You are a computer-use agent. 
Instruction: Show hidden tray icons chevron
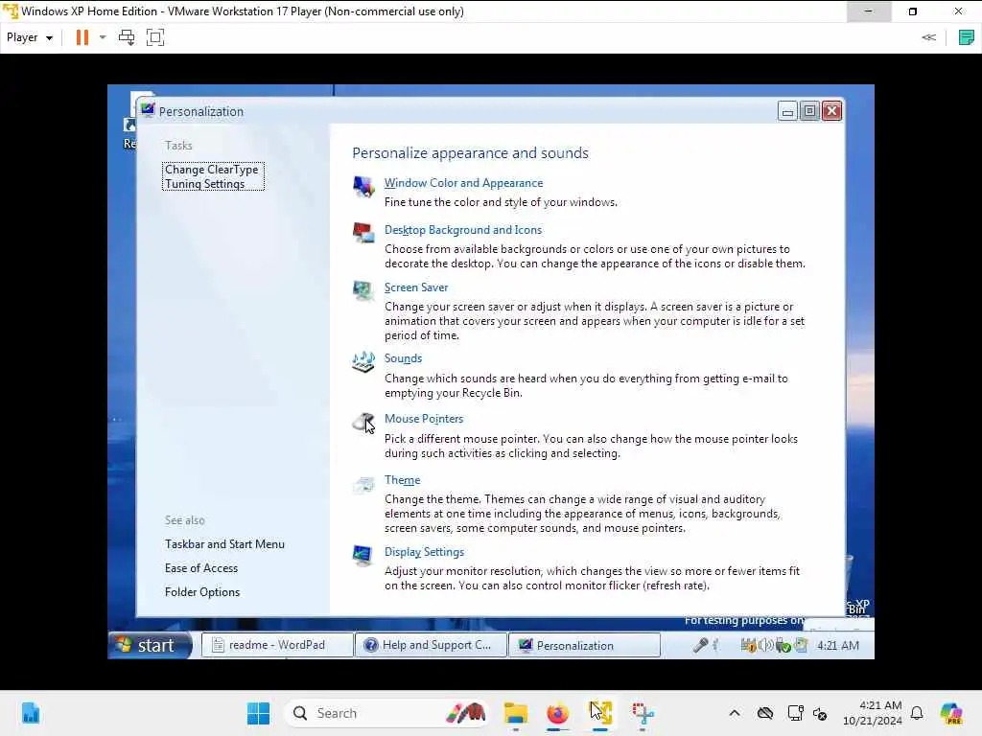point(735,713)
